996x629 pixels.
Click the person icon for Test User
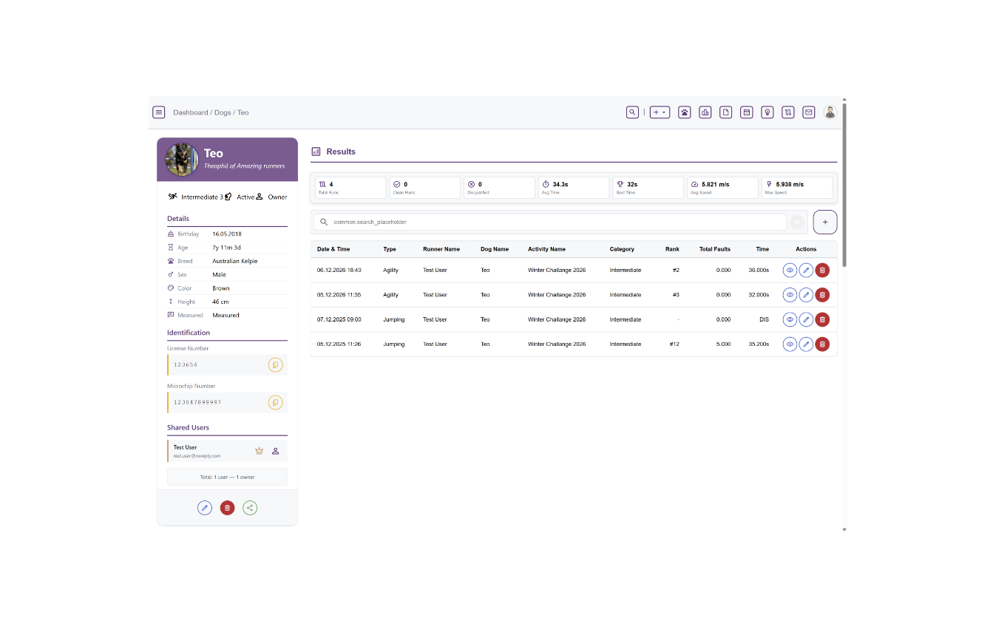point(275,451)
